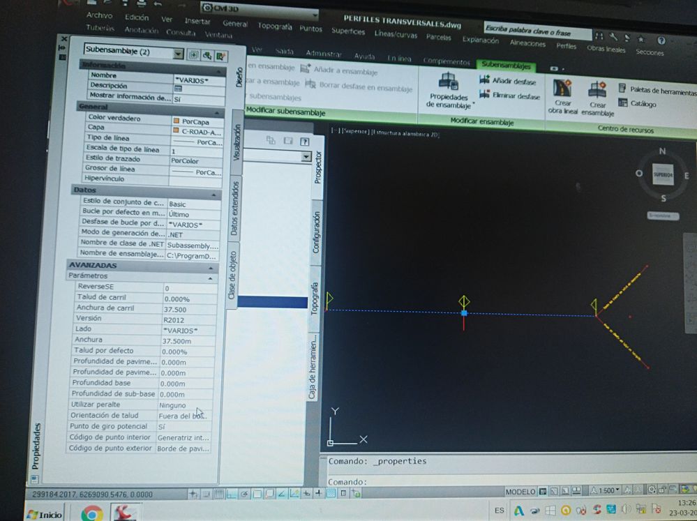Image resolution: width=697 pixels, height=521 pixels.
Task: Click the workspace switching gear icon
Action: tap(651, 490)
